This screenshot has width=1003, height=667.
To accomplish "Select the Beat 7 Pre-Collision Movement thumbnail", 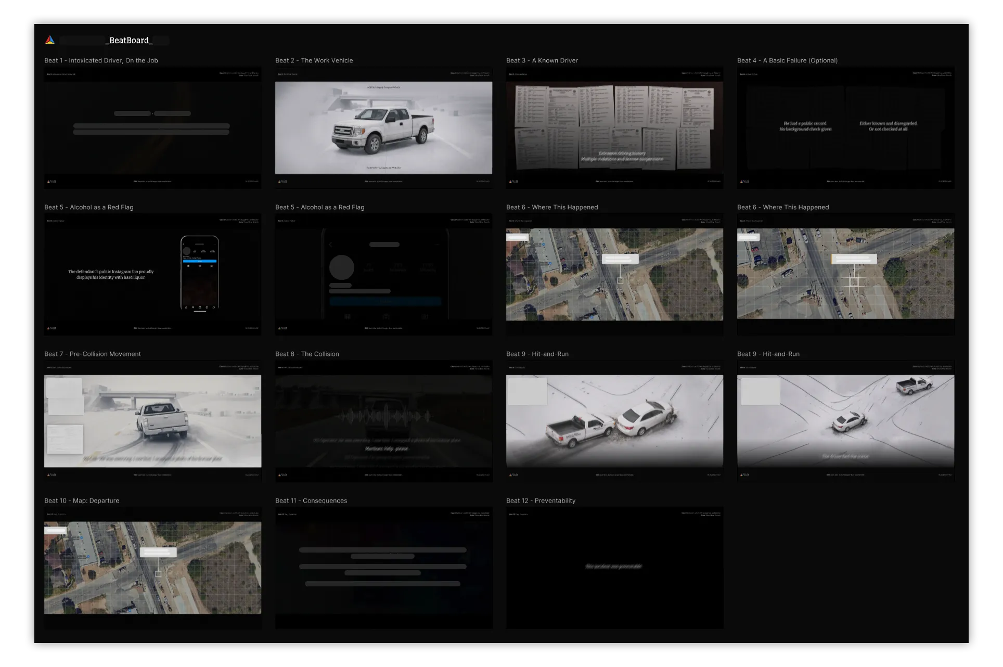I will (152, 421).
